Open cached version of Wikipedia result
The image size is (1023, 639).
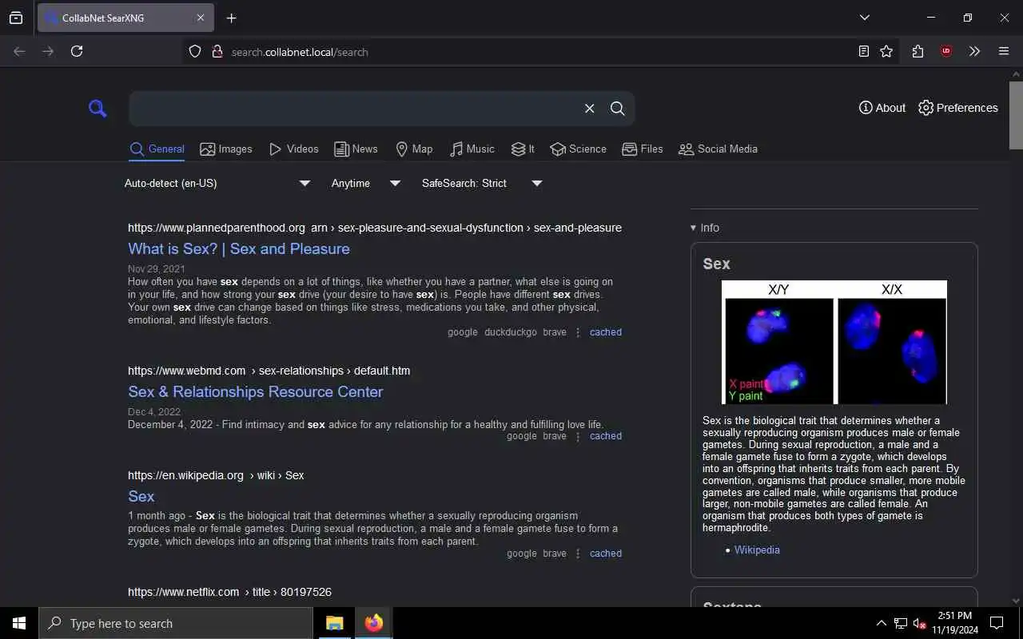coord(606,554)
